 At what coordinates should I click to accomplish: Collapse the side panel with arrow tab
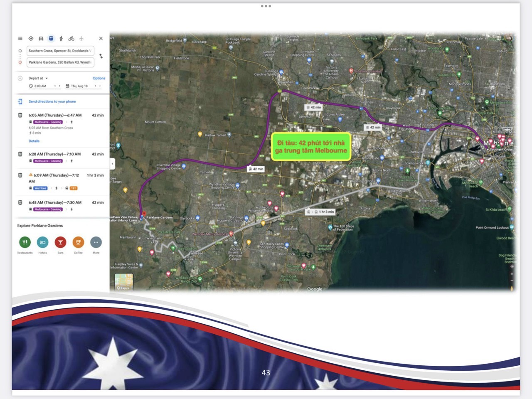click(112, 164)
